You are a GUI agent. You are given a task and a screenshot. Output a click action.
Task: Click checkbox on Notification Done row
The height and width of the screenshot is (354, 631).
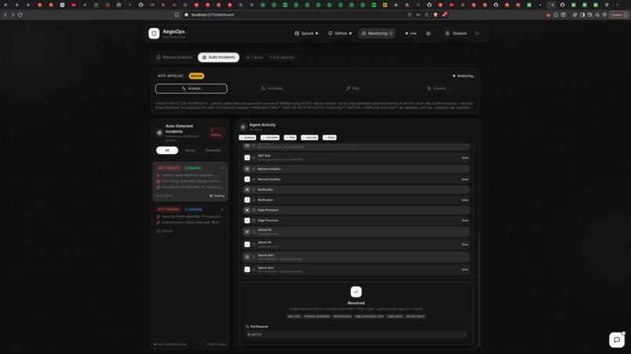pyautogui.click(x=247, y=200)
